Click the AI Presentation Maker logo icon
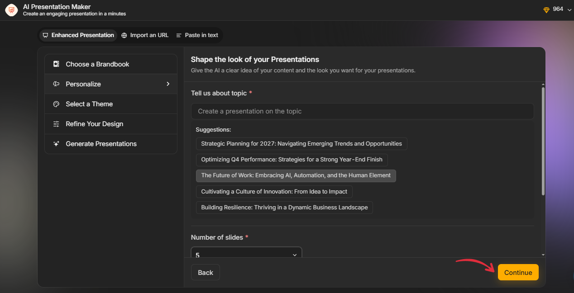574x293 pixels. click(x=11, y=10)
